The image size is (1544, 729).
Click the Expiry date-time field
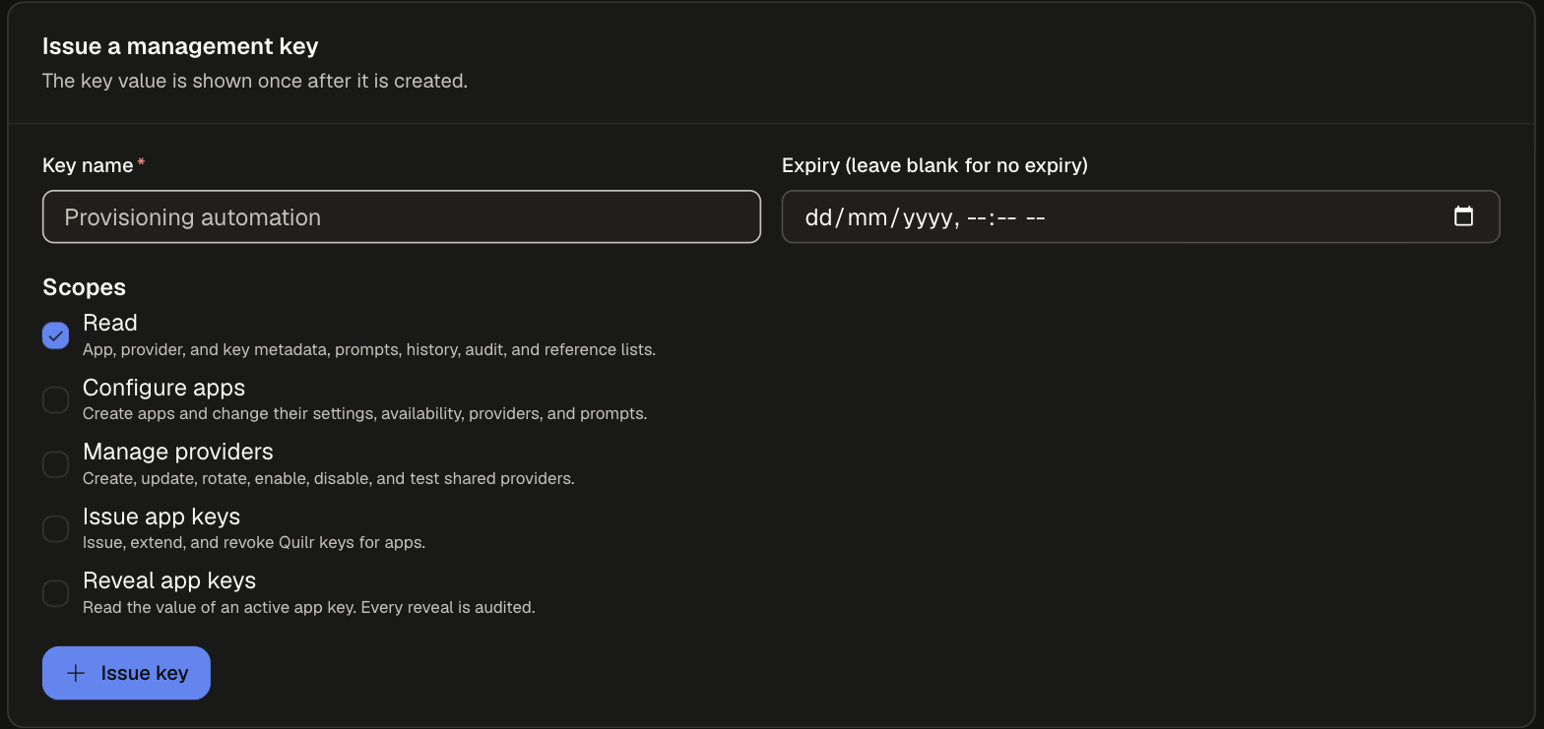[1140, 216]
